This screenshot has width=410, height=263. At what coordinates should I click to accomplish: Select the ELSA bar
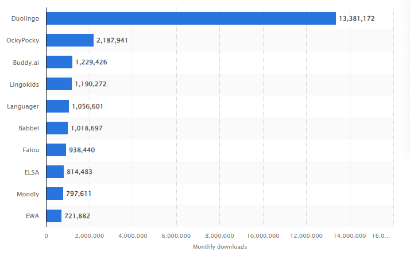point(55,172)
